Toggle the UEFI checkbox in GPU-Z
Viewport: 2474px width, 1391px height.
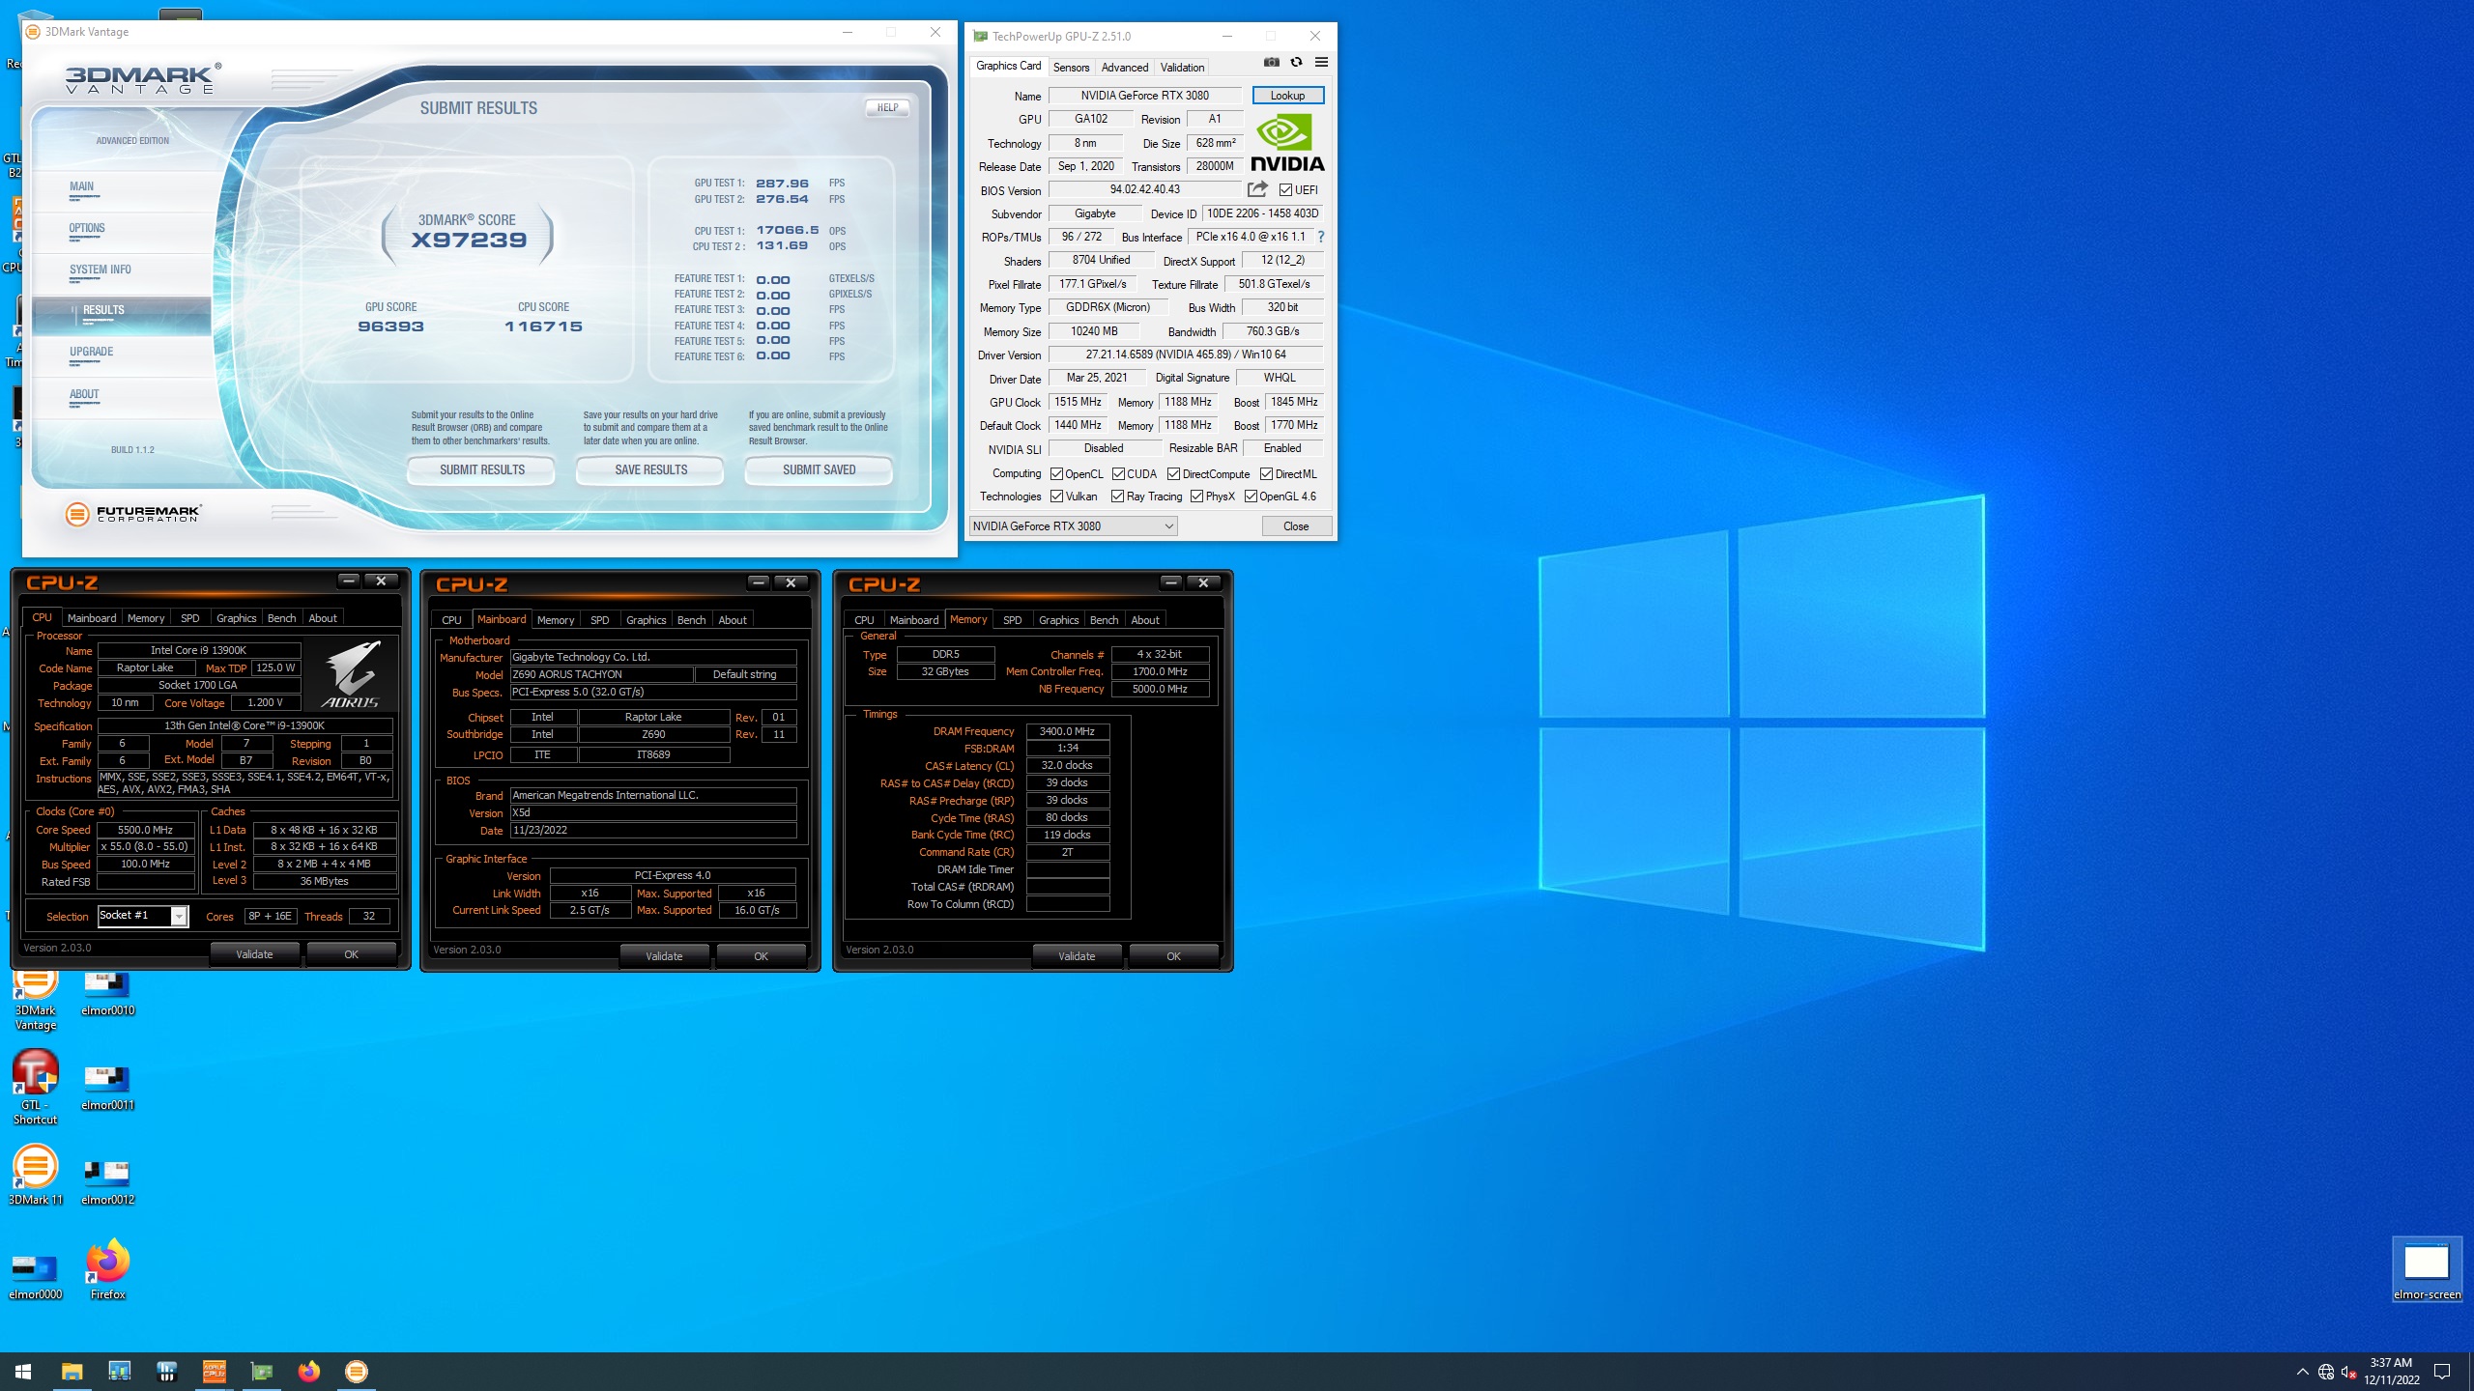[x=1285, y=189]
